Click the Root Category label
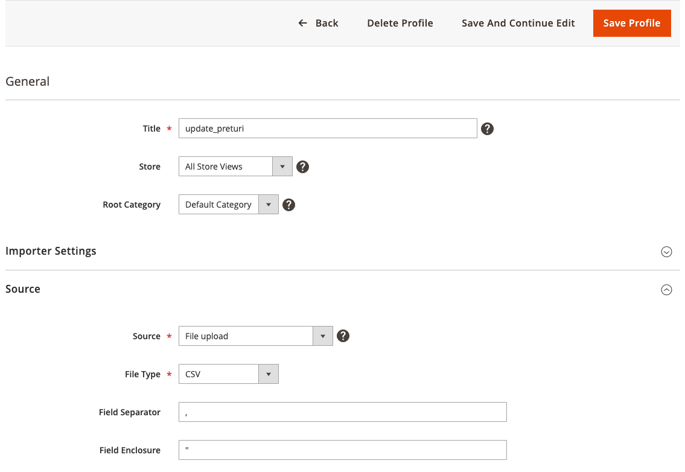Viewport: 685px width, 472px height. pyautogui.click(x=132, y=205)
